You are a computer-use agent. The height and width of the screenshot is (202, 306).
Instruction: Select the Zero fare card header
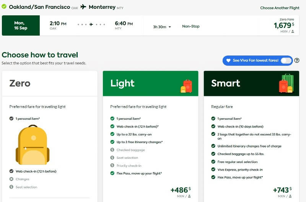[50, 83]
